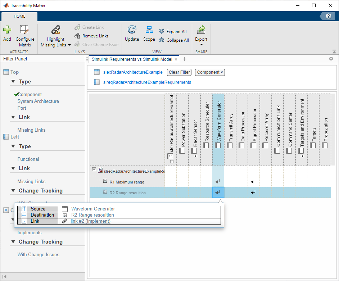This screenshot has height=281, width=339.
Task: Collapse Left Change Tracking section
Action: coord(13,191)
